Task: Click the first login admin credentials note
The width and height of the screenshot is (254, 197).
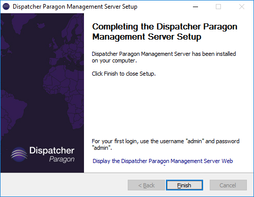Action: click(165, 144)
